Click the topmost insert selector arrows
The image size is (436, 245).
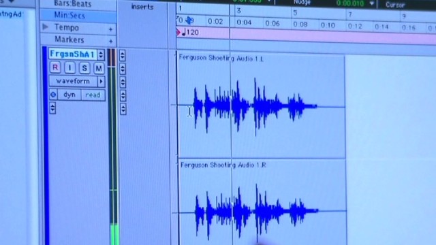click(123, 55)
